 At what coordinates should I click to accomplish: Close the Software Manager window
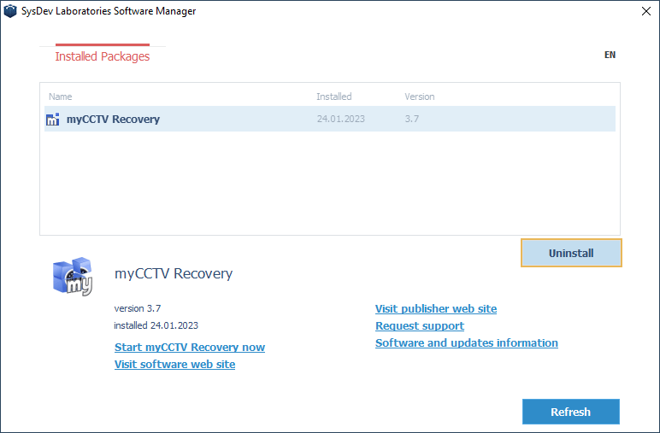646,11
